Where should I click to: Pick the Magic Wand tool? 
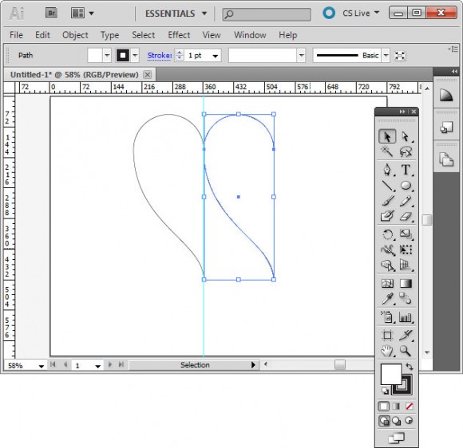(x=387, y=151)
